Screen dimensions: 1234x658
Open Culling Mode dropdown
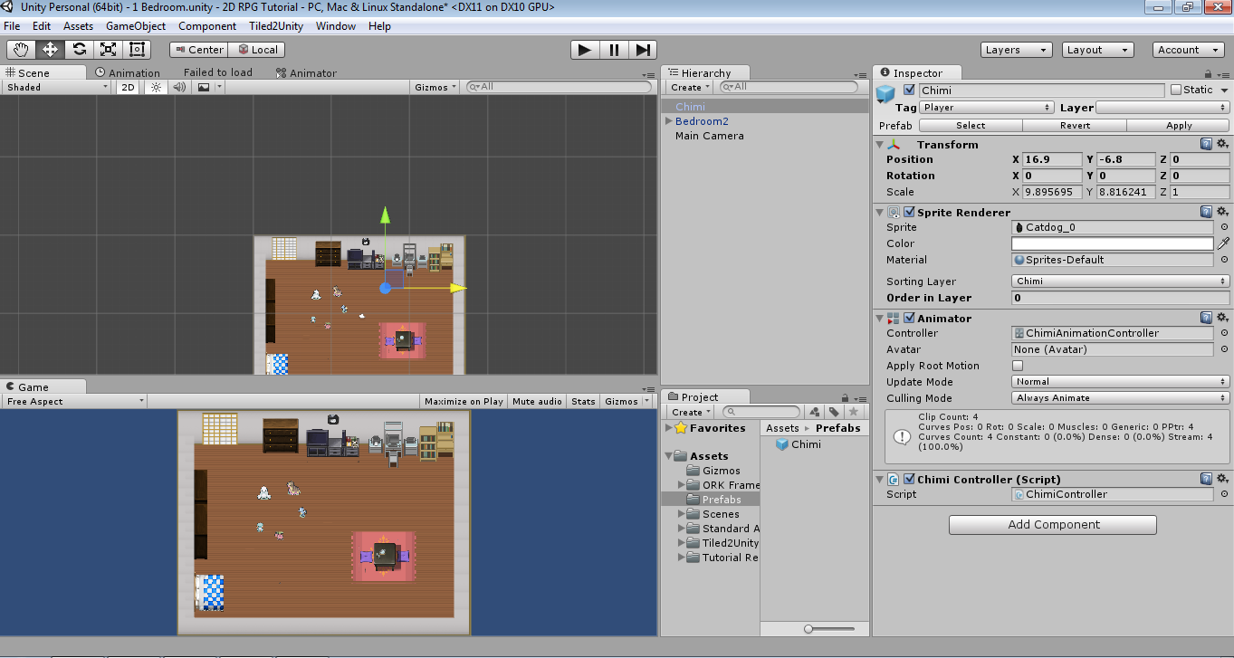click(x=1120, y=397)
